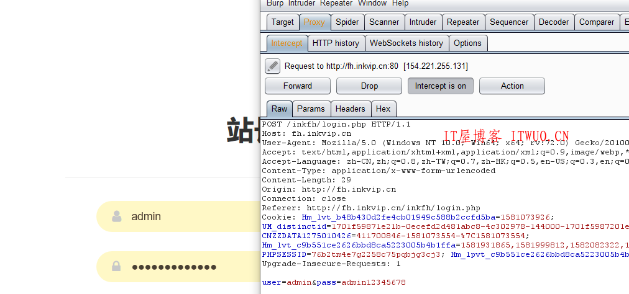Click the Upgrade-Insecure-Requests line
Screen dimensions: 629x294
(331, 264)
